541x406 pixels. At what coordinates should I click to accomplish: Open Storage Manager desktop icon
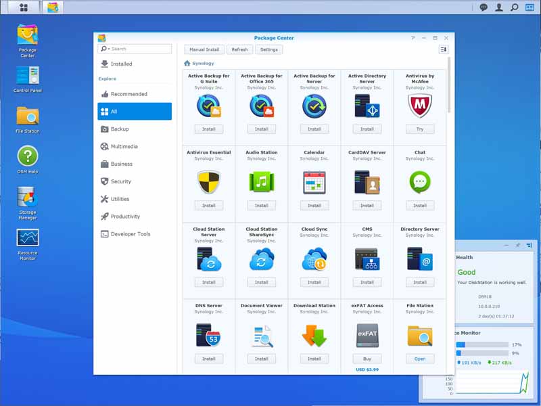tap(28, 203)
